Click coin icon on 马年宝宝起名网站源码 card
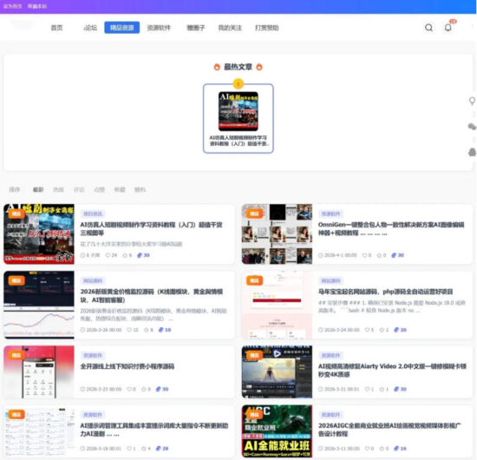477x460 pixels. pyautogui.click(x=396, y=330)
